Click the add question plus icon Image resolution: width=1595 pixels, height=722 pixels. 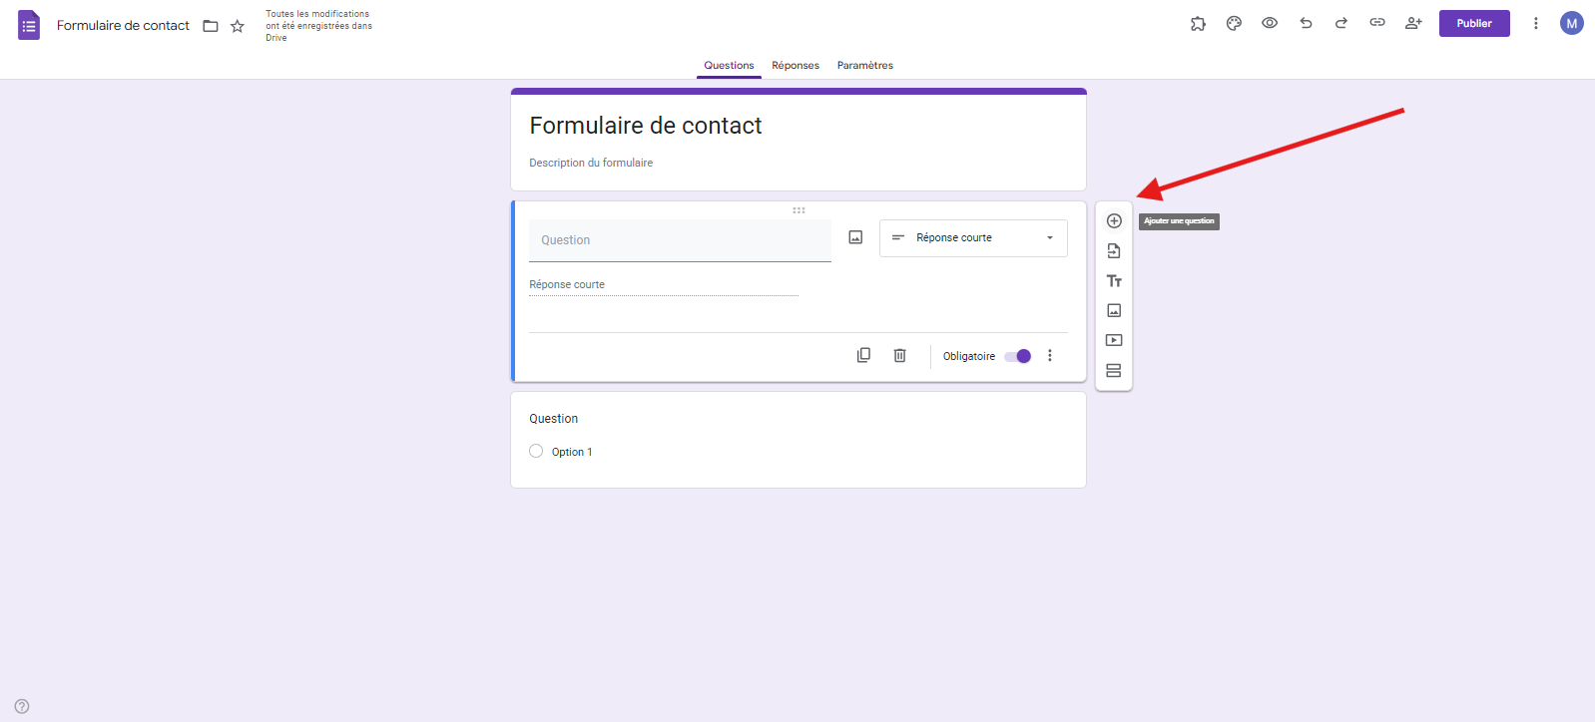click(x=1114, y=221)
